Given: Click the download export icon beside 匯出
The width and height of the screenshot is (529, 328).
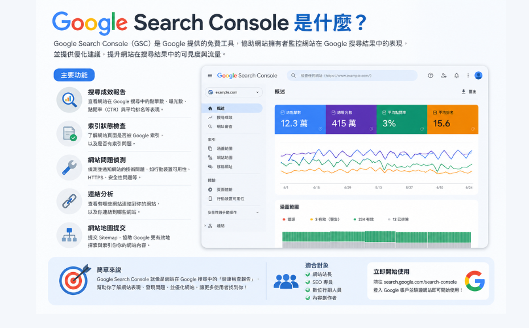Looking at the screenshot, I should [x=464, y=92].
